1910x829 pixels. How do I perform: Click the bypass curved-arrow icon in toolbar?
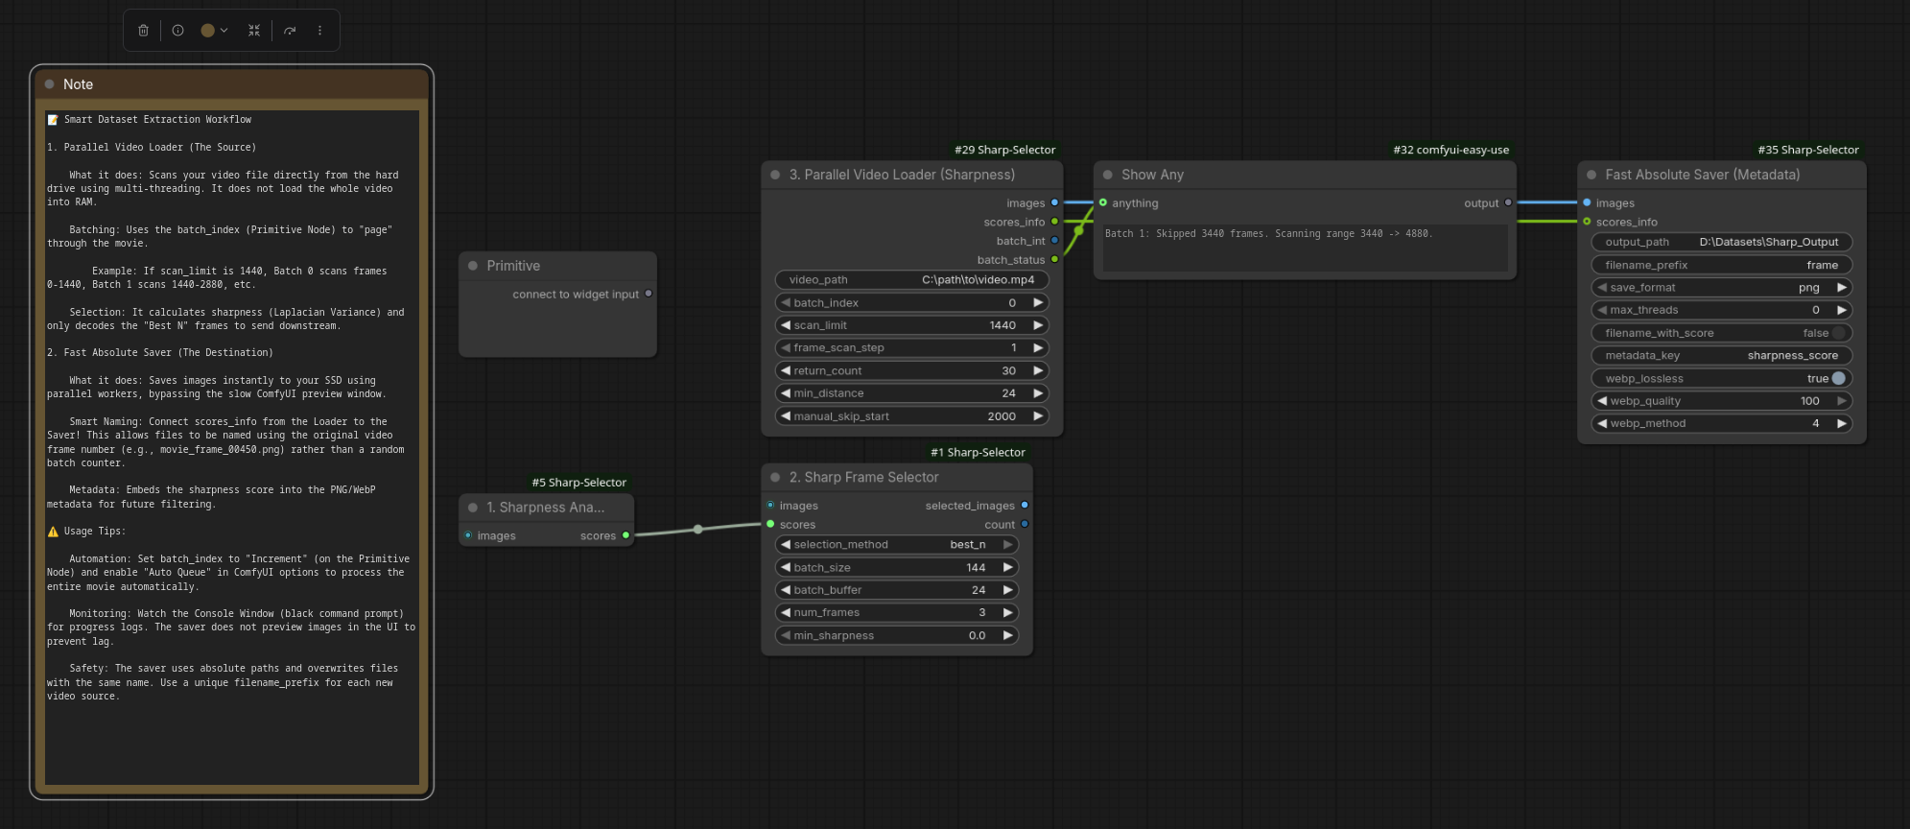click(290, 31)
